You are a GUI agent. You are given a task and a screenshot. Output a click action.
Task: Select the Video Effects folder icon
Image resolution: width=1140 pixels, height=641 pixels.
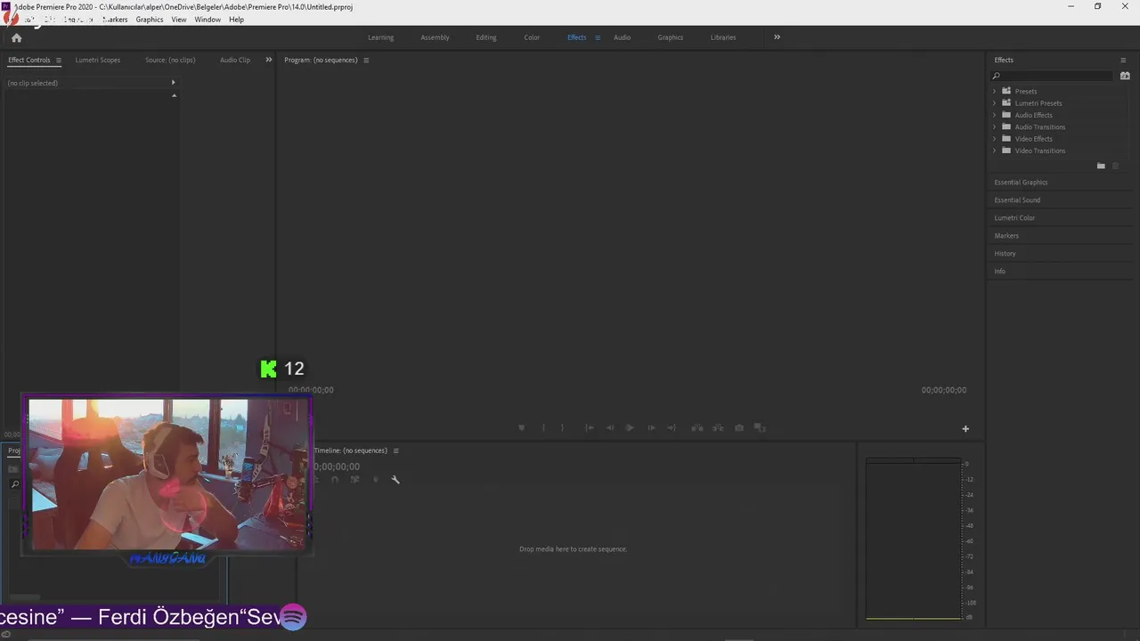point(1006,138)
